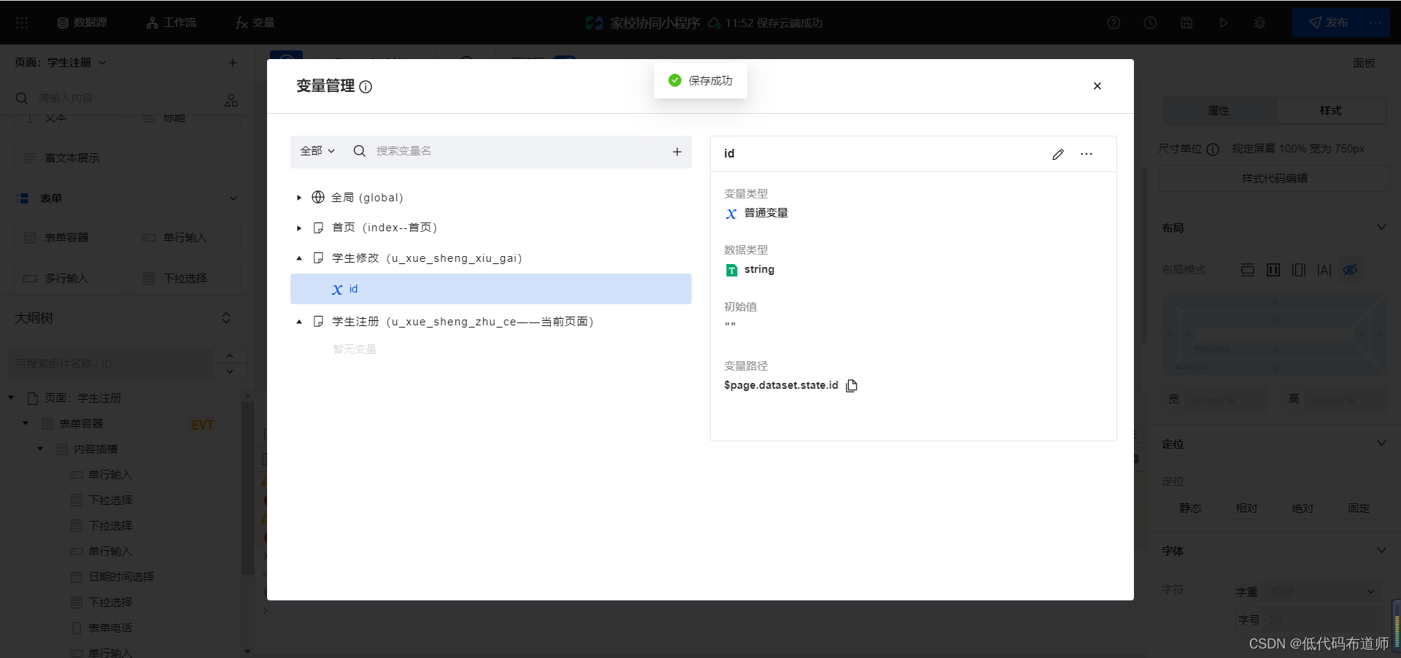
Task: Open the 变量 variables menu
Action: click(255, 23)
